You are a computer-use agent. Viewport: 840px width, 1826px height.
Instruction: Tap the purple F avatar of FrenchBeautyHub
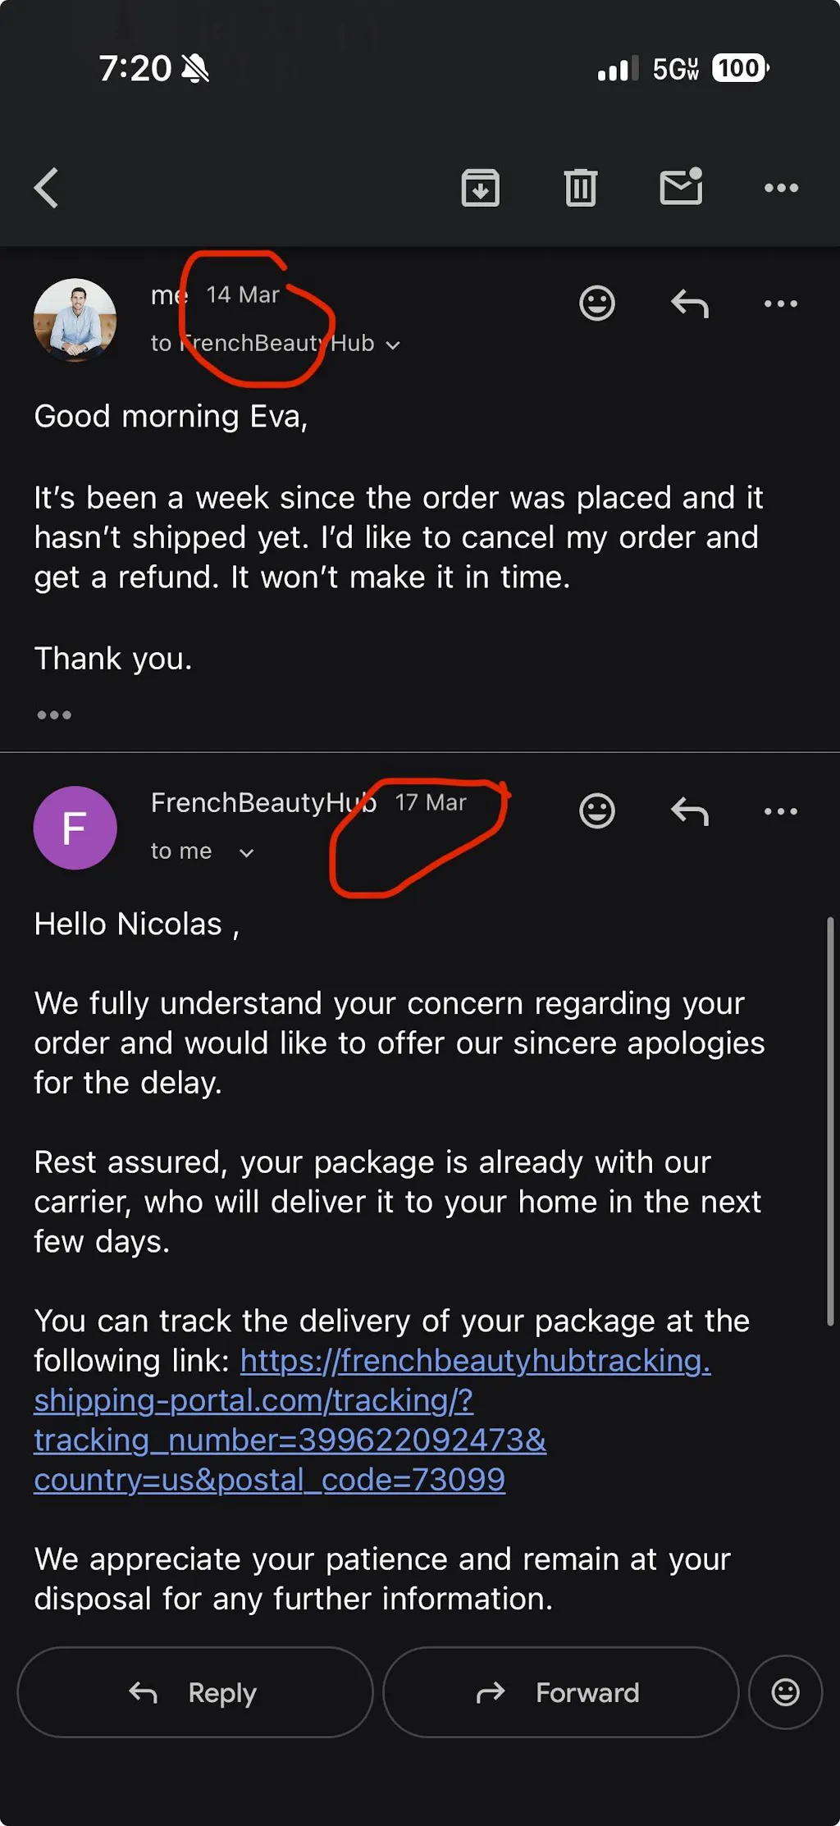(75, 828)
